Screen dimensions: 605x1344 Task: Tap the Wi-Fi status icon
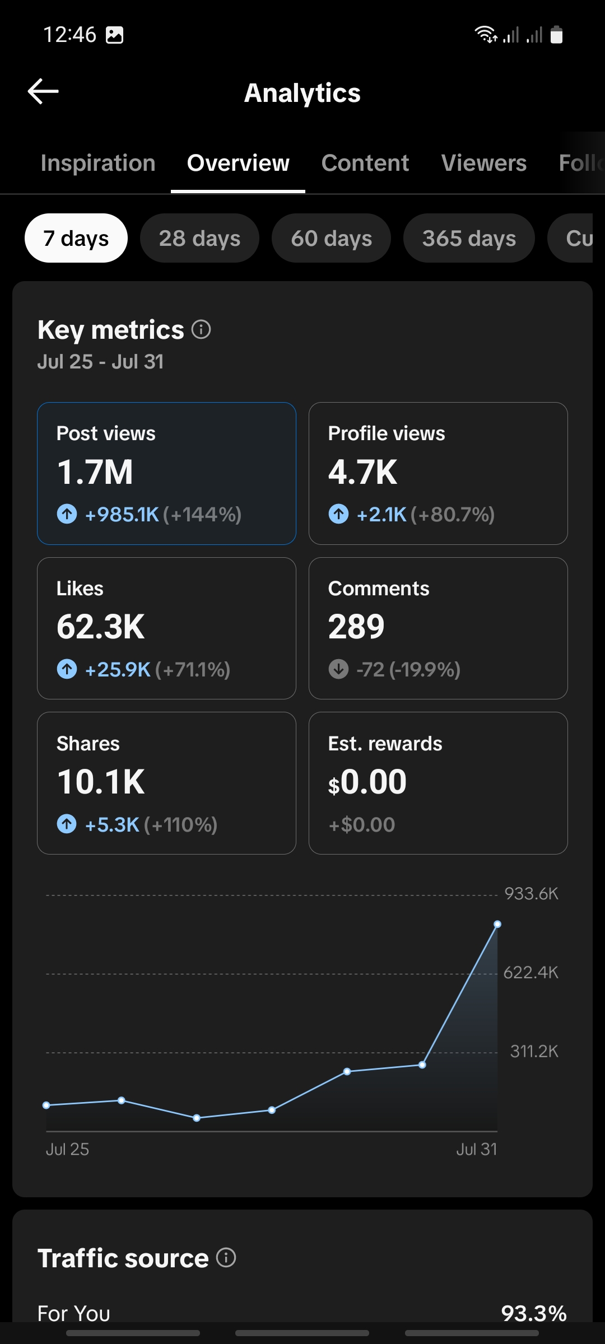click(x=486, y=35)
